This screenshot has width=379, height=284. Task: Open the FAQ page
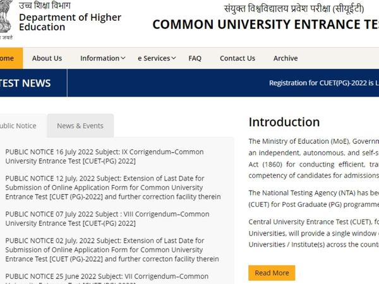[195, 58]
